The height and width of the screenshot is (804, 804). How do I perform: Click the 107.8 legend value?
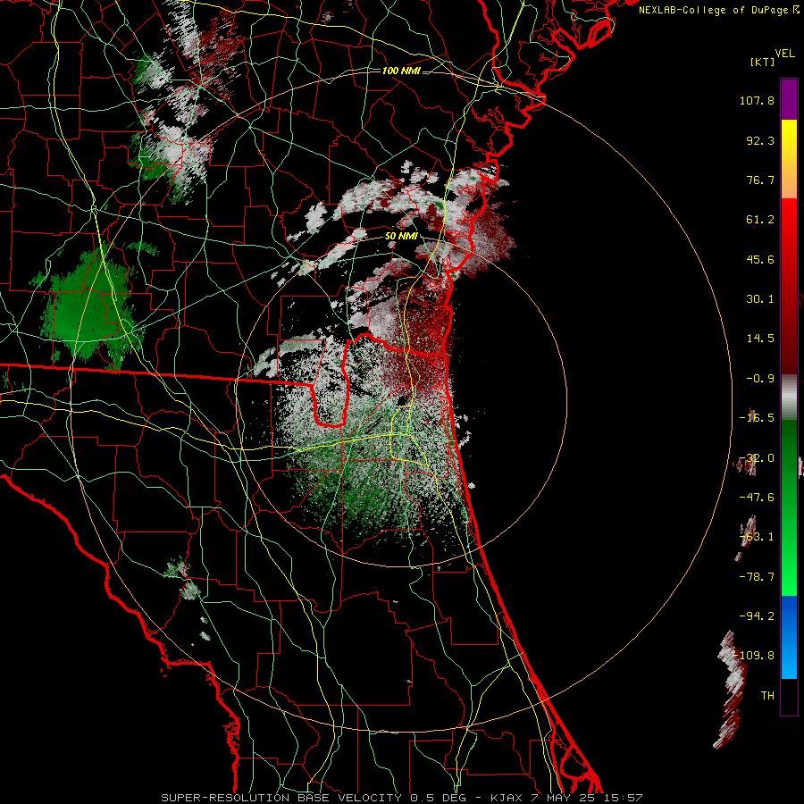757,100
